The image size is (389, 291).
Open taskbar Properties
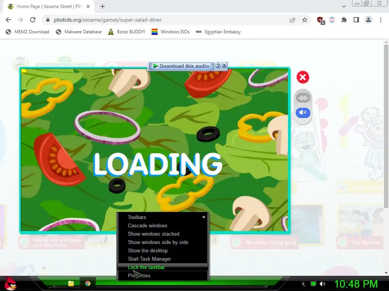pos(163,276)
